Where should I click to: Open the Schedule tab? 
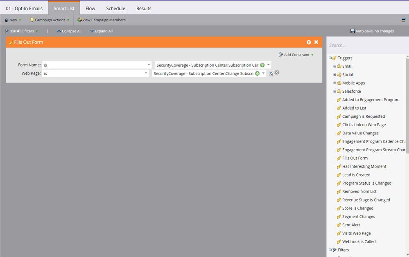tap(116, 9)
